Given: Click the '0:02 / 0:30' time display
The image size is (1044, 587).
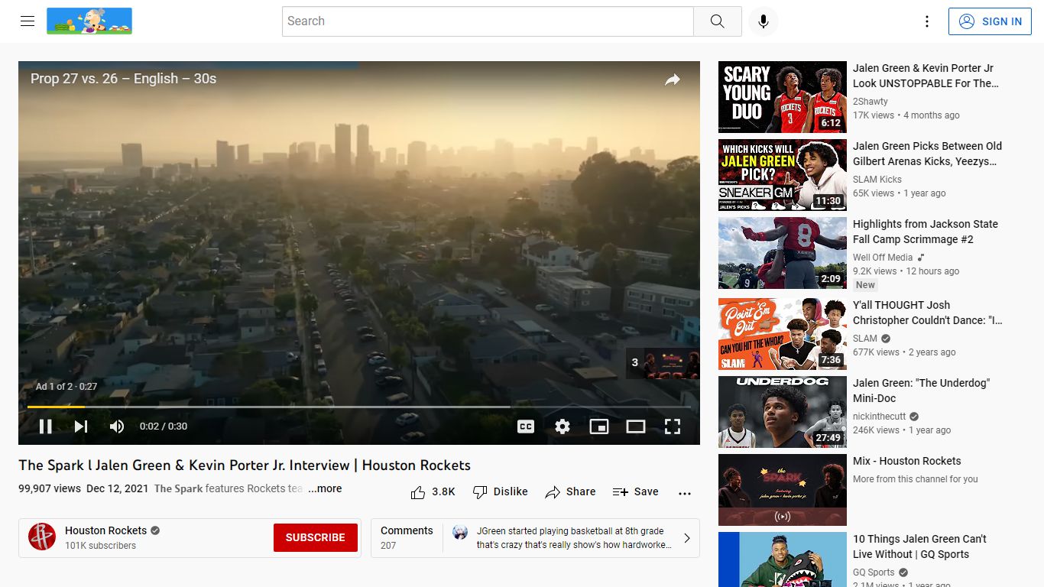Looking at the screenshot, I should [164, 426].
